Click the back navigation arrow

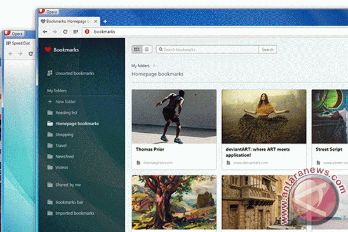[45, 32]
